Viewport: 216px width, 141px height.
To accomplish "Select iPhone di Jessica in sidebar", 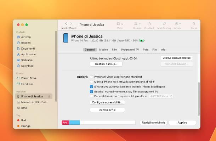I will tap(34, 96).
